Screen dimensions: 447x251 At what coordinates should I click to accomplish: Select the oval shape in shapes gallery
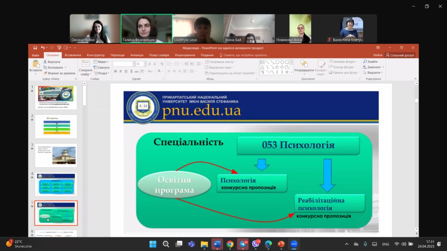[282, 62]
